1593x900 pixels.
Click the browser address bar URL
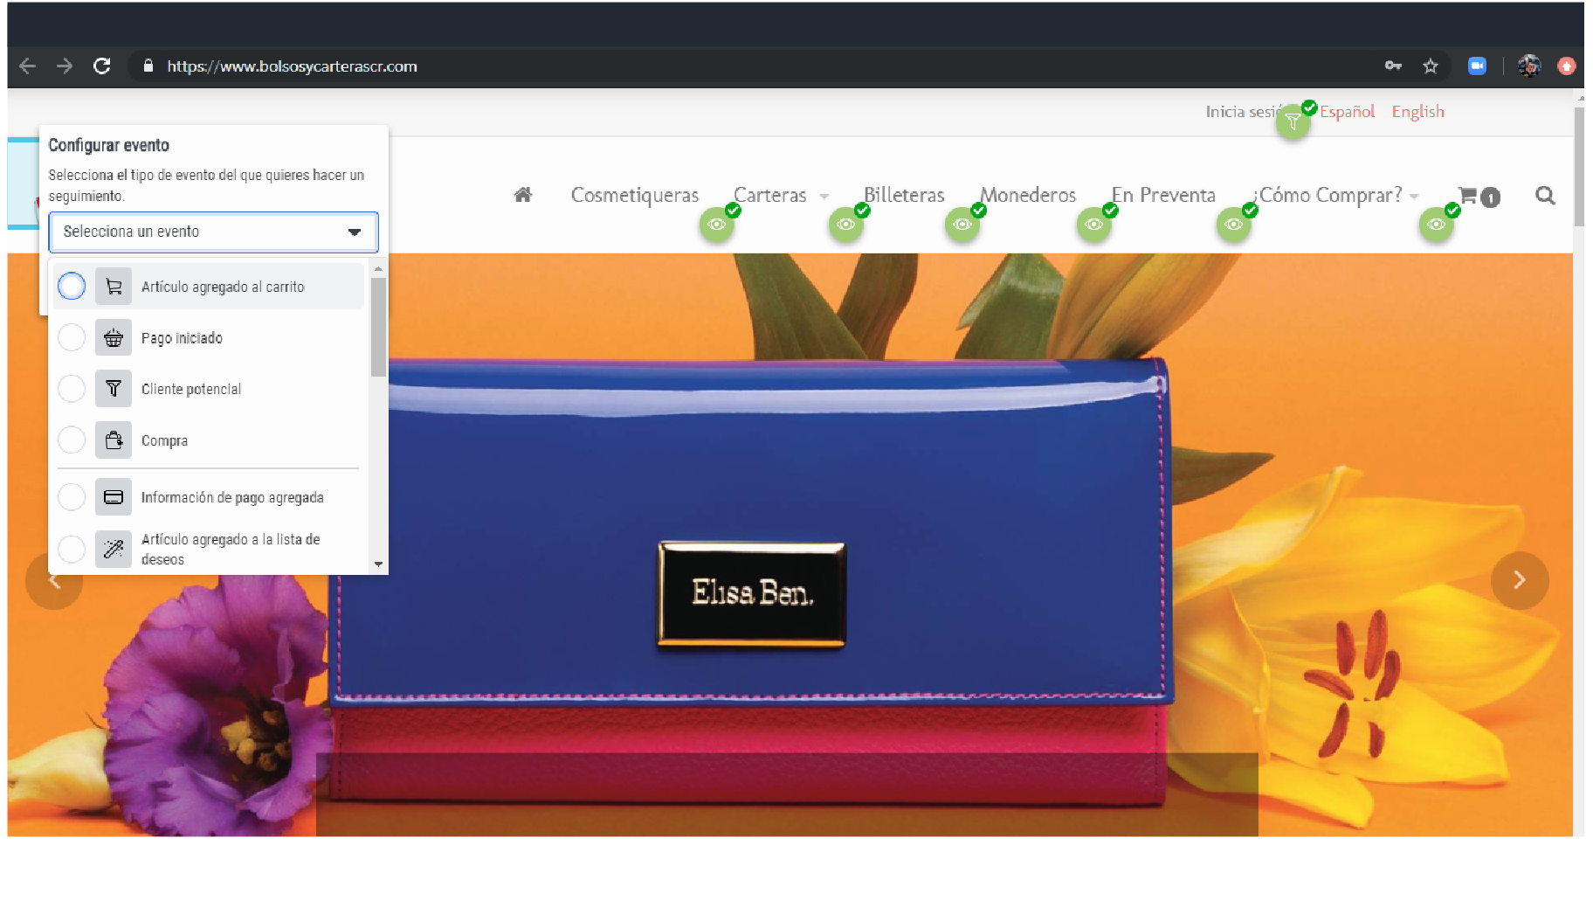(x=293, y=66)
